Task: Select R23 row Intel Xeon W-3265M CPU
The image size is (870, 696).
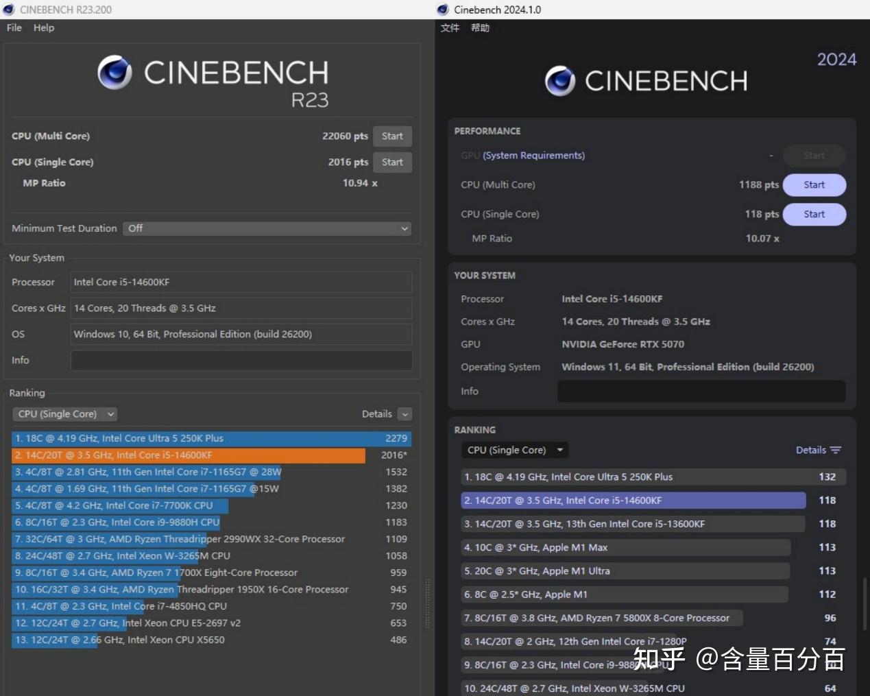Action: click(x=212, y=556)
